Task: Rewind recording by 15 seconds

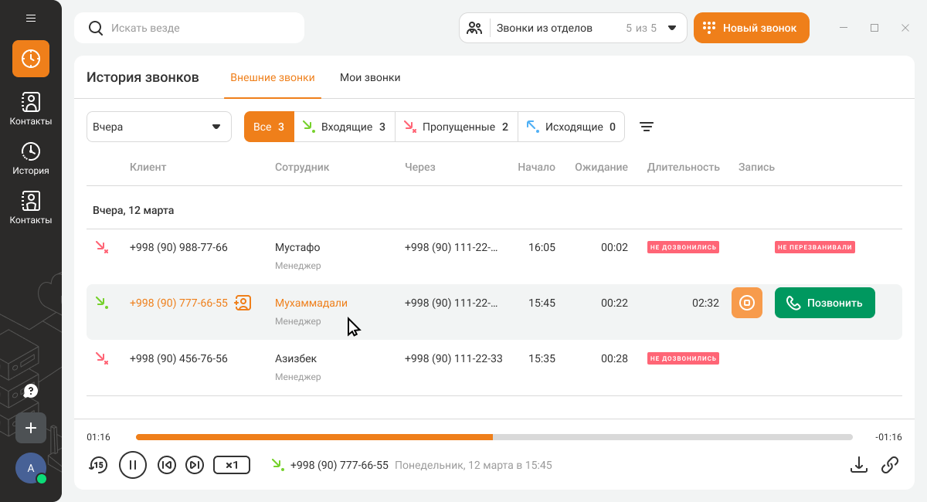Action: [x=97, y=465]
